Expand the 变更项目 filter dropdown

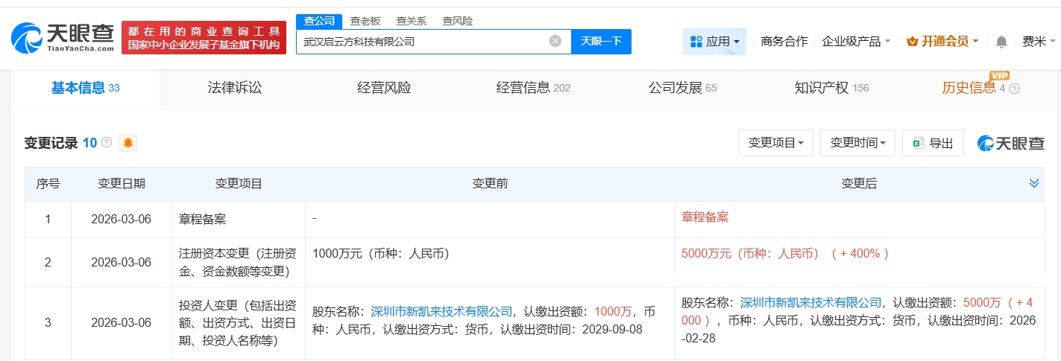(775, 143)
